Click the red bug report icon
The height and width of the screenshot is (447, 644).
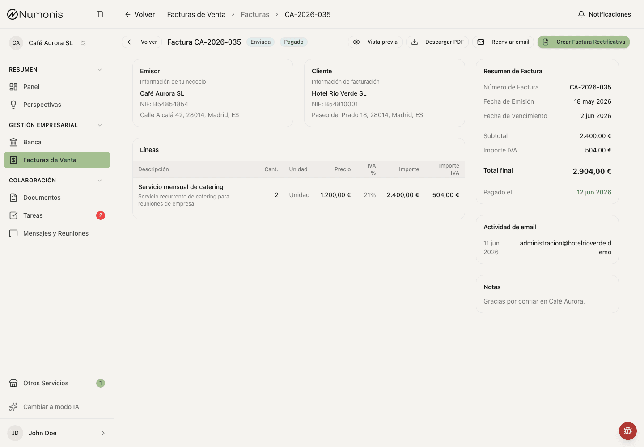click(628, 431)
